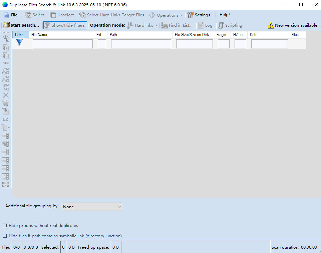
Task: Click Start Search... button
Action: pos(21,25)
